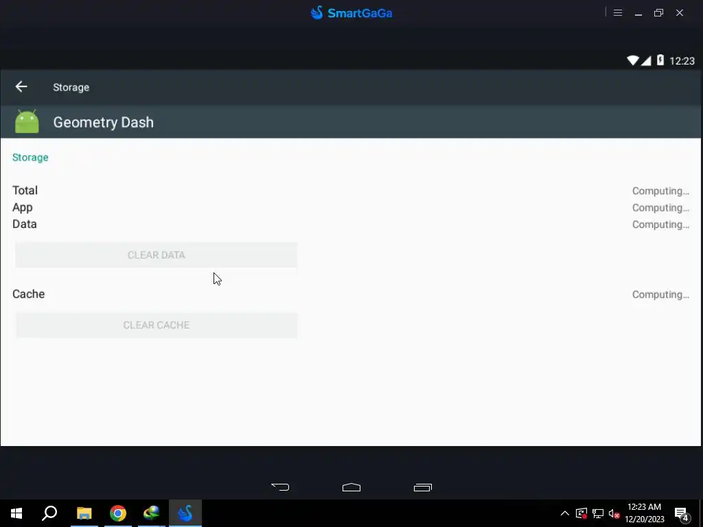Click the tray icon with red dot
This screenshot has width=703, height=527.
click(581, 513)
